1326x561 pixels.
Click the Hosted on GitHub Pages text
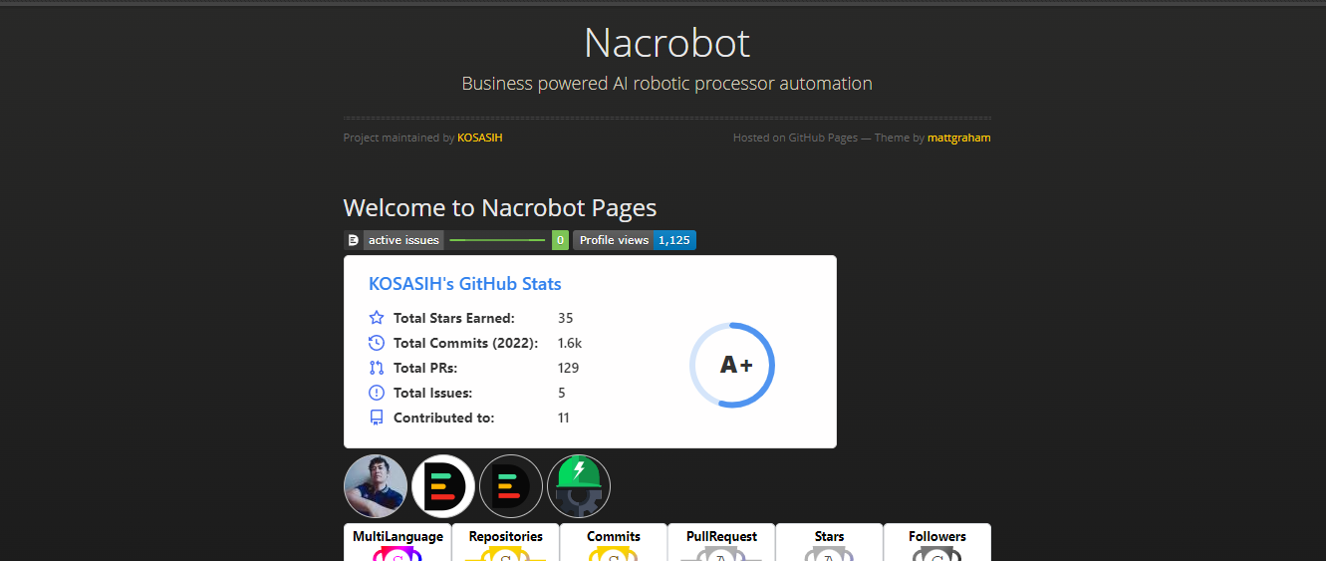click(x=795, y=138)
